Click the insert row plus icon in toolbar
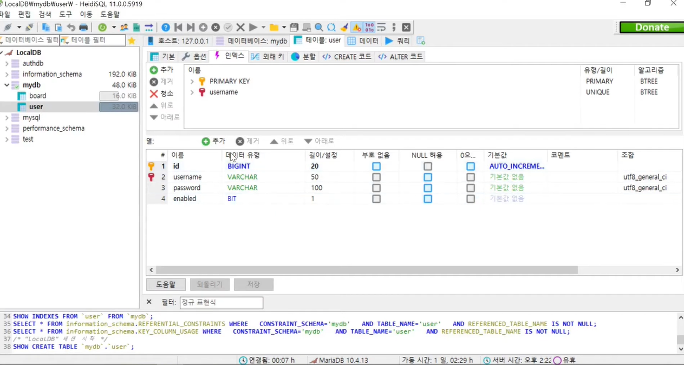Screen dimensions: 684x365 tap(203, 27)
